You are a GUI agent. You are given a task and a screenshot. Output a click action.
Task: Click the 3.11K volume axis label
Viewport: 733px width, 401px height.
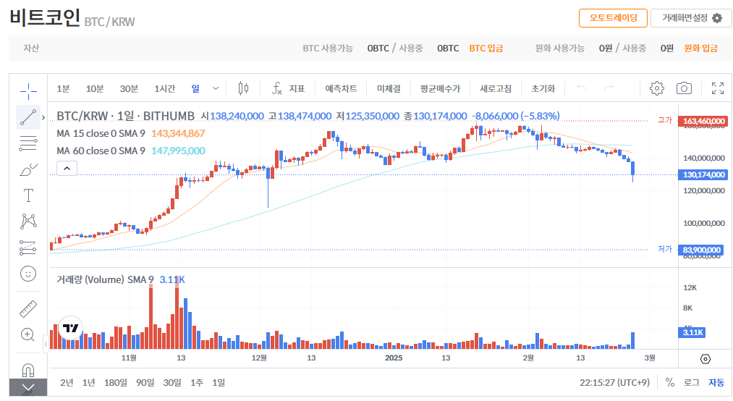coord(692,332)
